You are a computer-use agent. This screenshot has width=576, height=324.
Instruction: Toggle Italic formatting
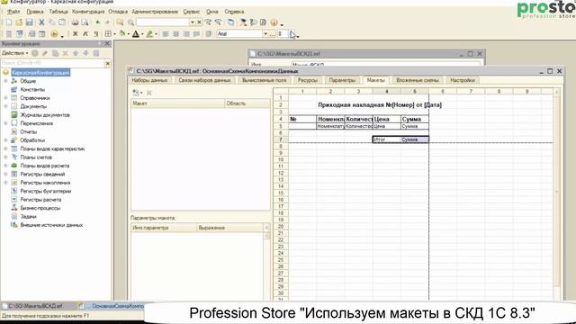click(85, 34)
